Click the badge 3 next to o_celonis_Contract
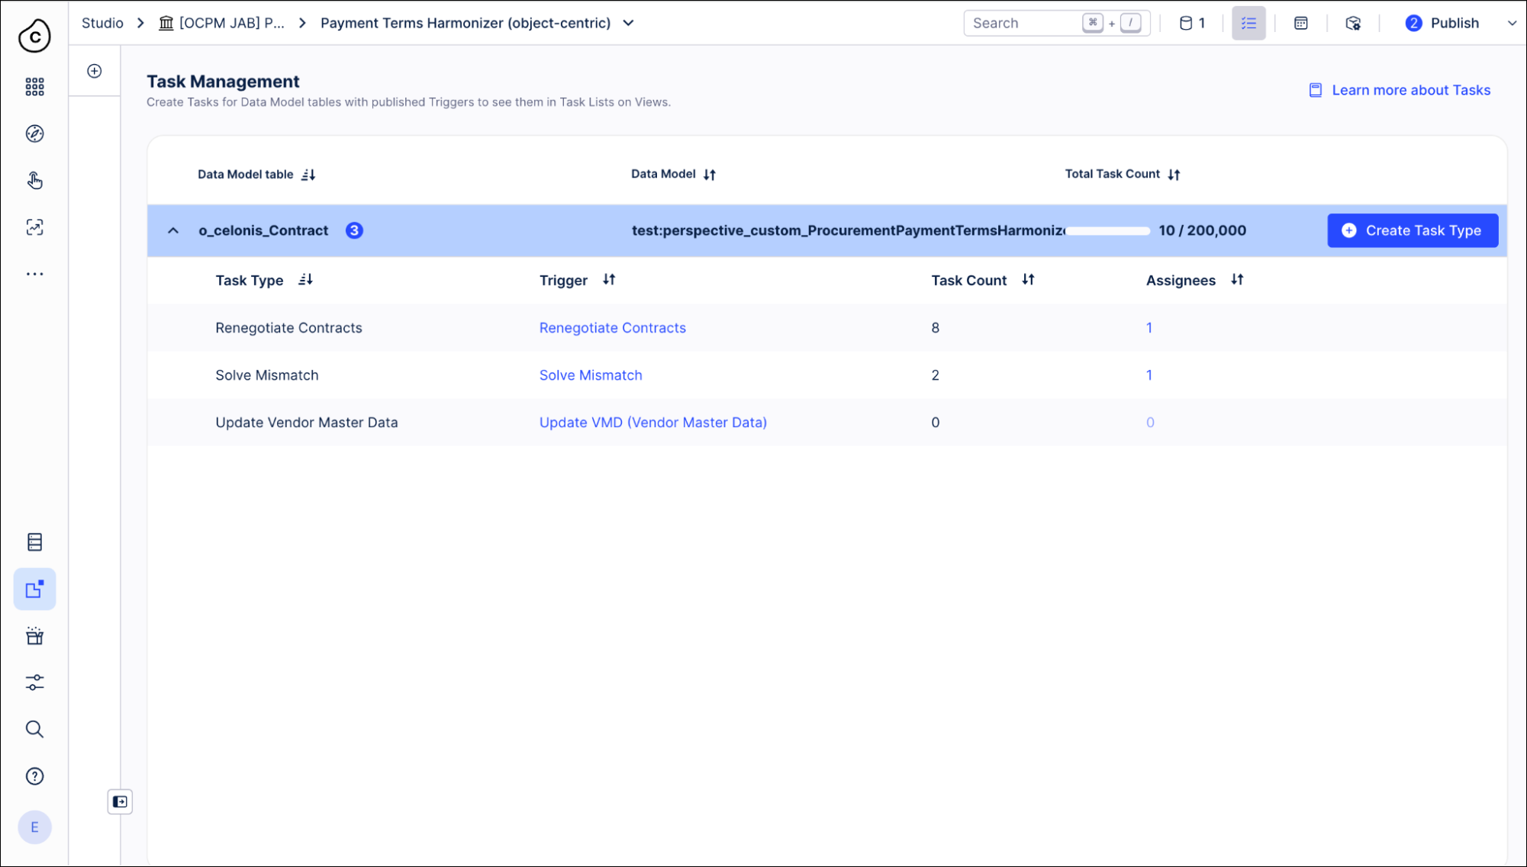The width and height of the screenshot is (1527, 867). [x=354, y=230]
